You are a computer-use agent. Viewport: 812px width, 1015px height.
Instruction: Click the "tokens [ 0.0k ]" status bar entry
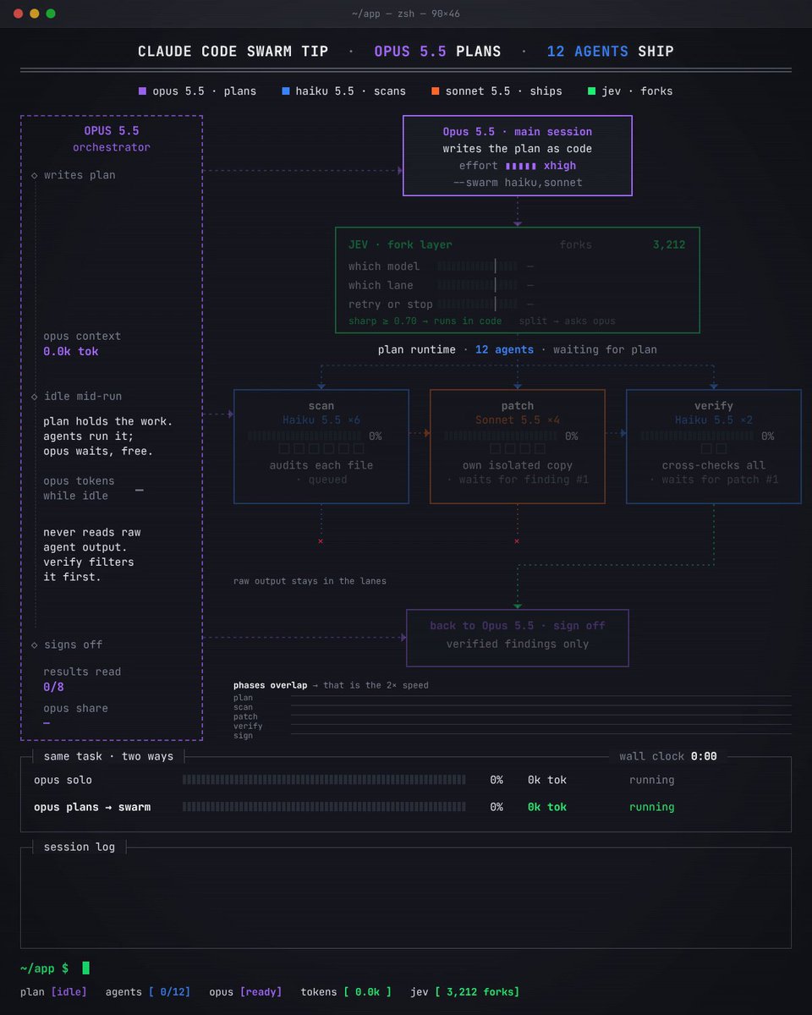[346, 991]
